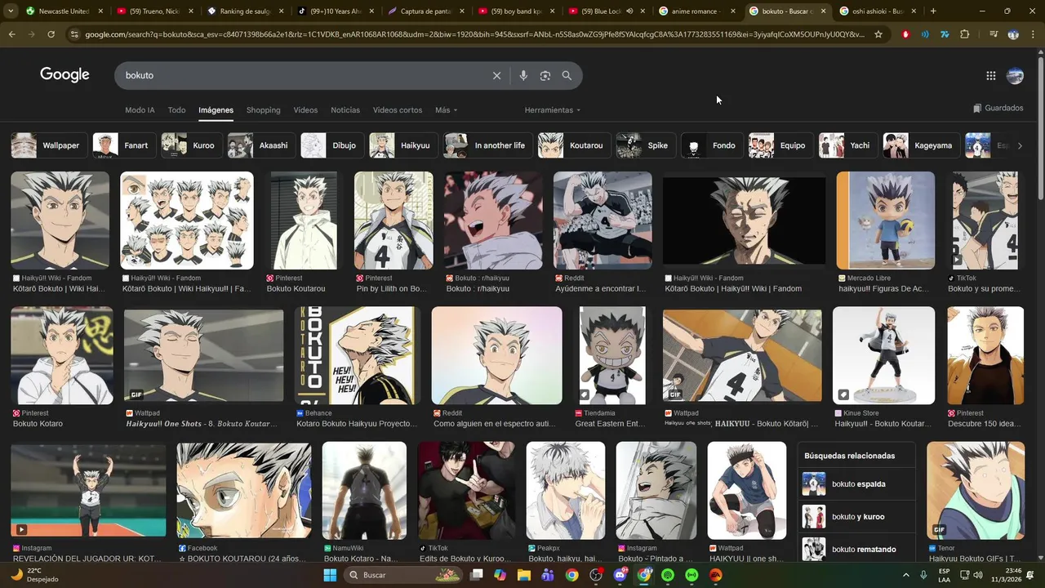The image size is (1045, 588).
Task: Go back with the browser back arrow
Action: click(x=11, y=34)
